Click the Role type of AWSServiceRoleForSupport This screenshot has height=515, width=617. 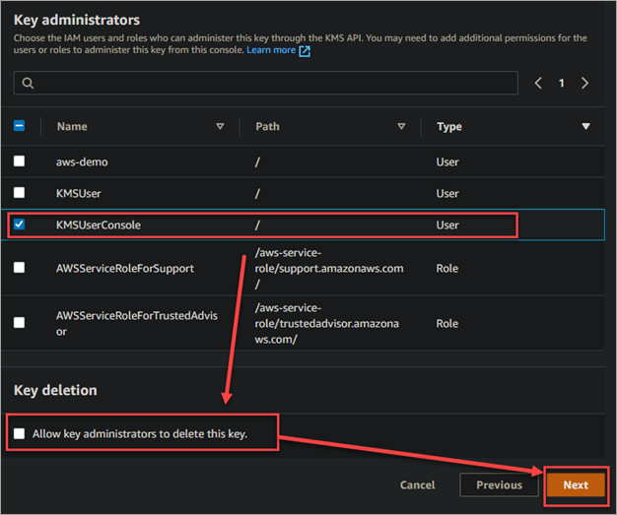pyautogui.click(x=447, y=268)
